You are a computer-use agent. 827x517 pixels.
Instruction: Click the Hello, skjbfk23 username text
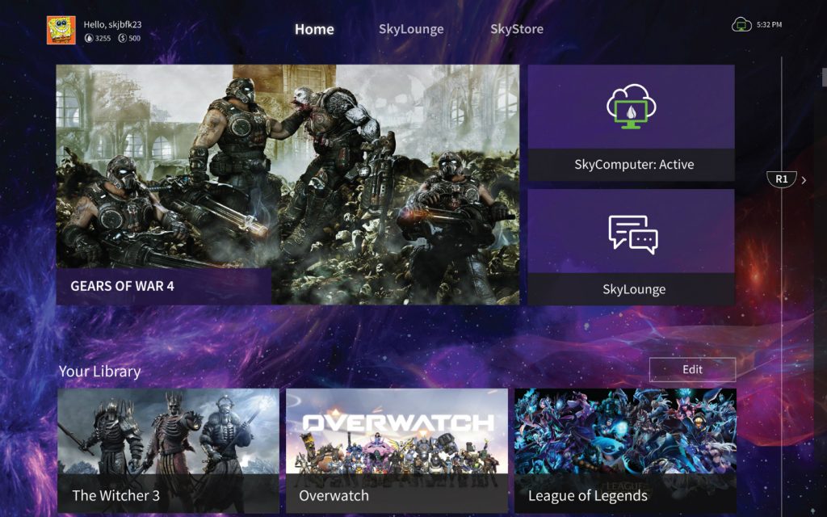click(x=112, y=24)
